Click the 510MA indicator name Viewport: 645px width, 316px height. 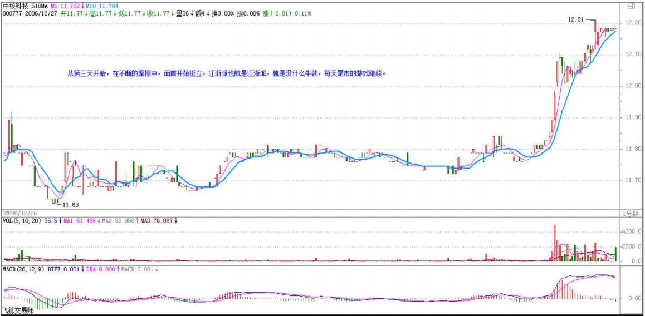click(41, 6)
